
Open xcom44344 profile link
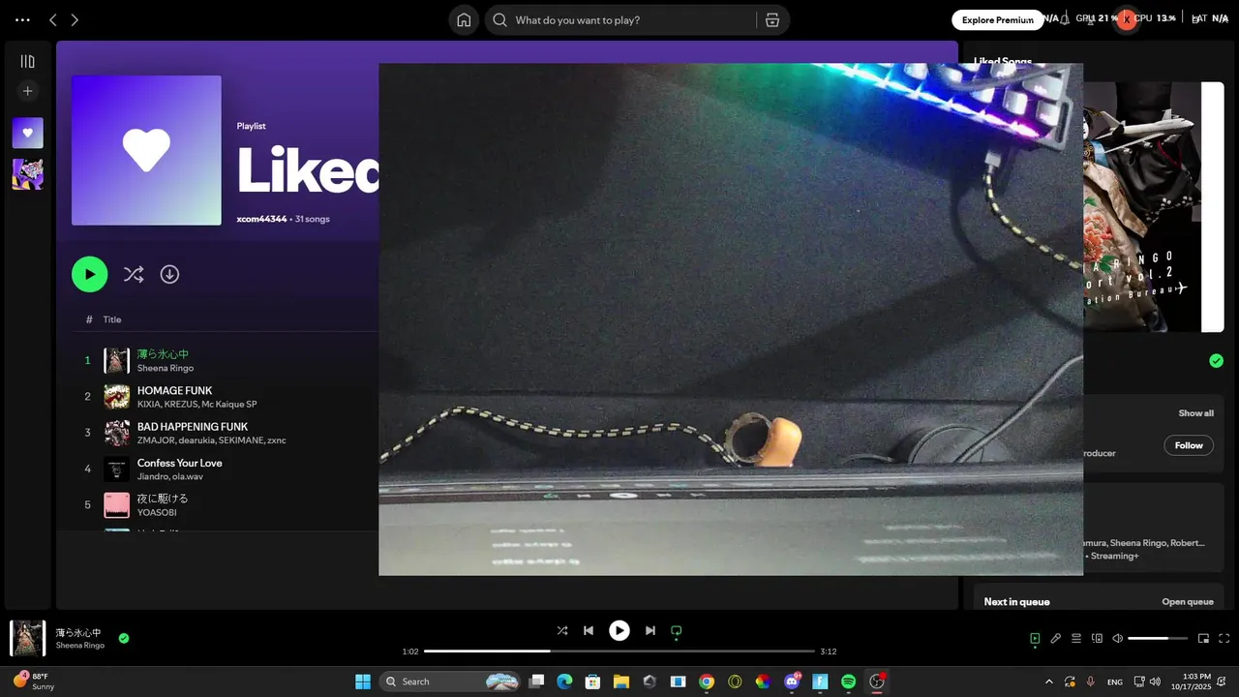[261, 219]
